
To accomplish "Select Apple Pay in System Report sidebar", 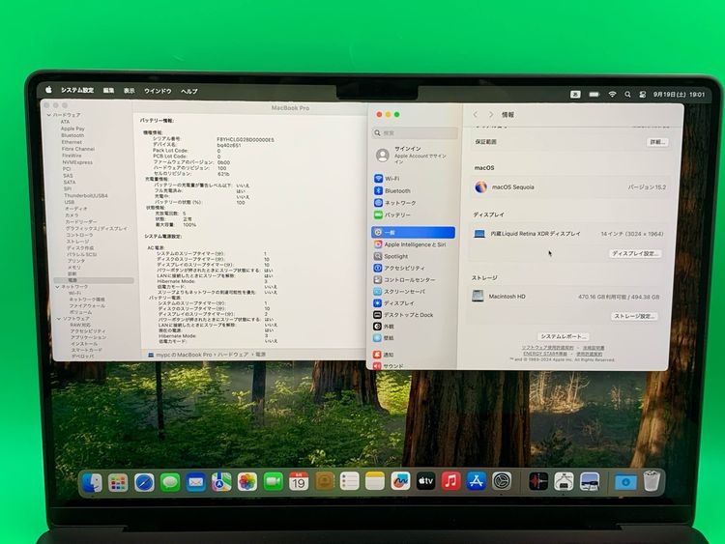I will click(72, 129).
